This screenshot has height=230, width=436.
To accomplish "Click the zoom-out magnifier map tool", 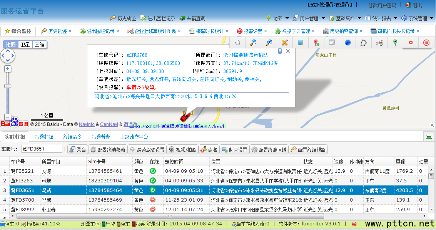I will click(x=253, y=43).
